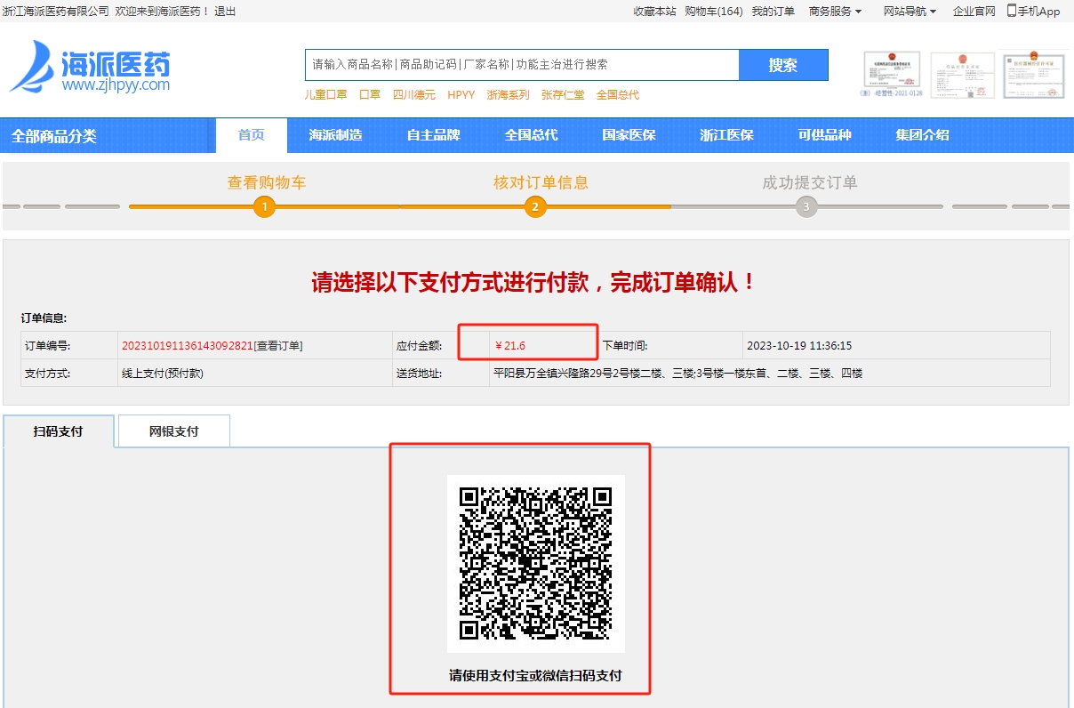The height and width of the screenshot is (708, 1074).
Task: Click the 海派医药 logo
Action: [x=90, y=67]
